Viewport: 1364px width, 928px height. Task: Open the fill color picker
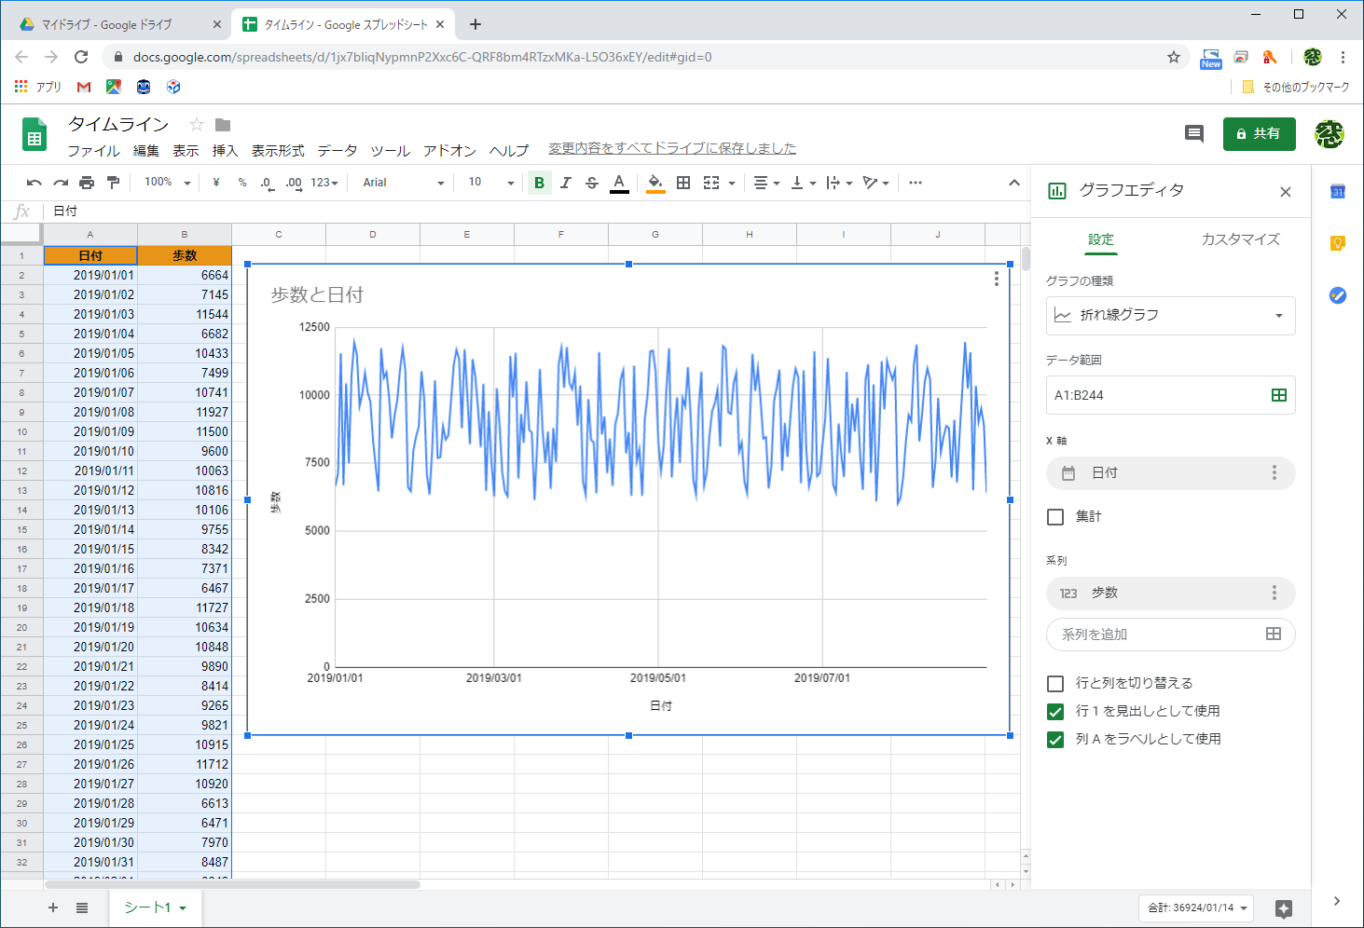coord(655,183)
